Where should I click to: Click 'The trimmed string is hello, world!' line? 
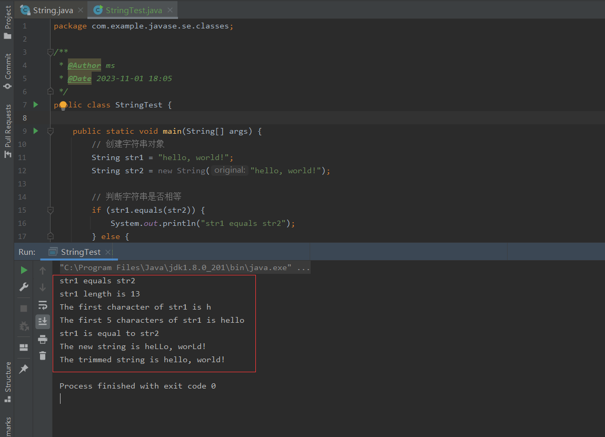tap(142, 360)
